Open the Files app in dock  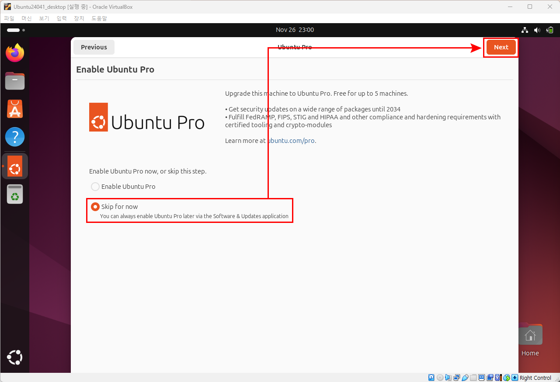pyautogui.click(x=15, y=81)
